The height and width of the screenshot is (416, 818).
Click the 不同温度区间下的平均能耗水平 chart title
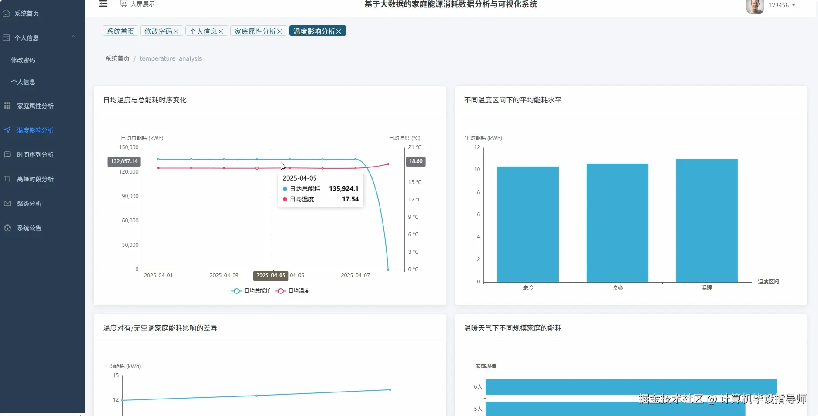[513, 100]
